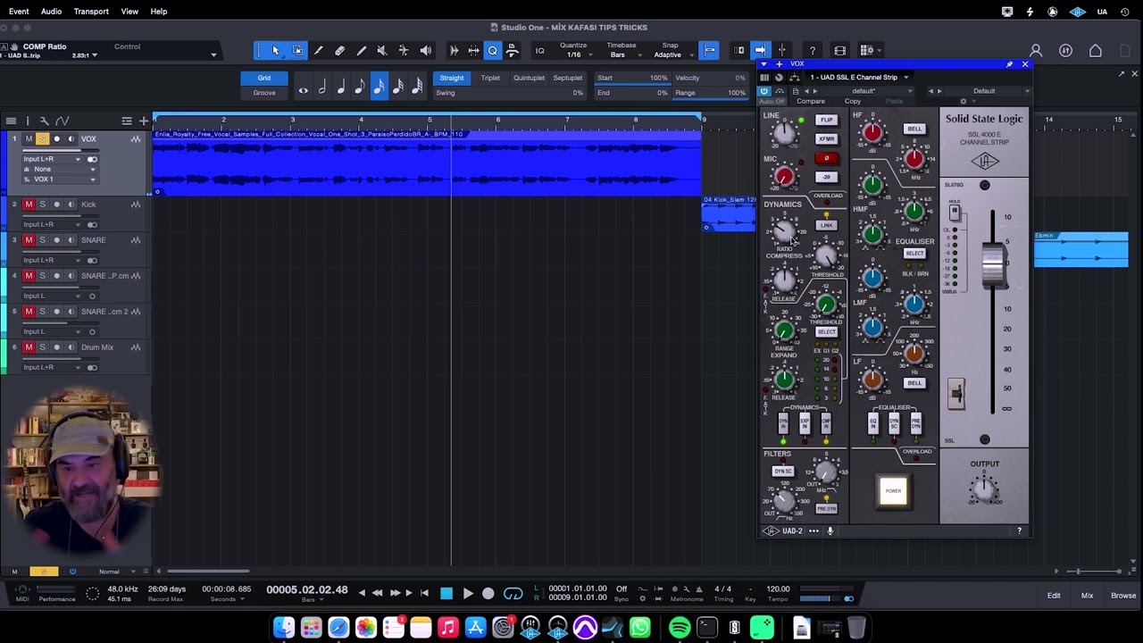Image resolution: width=1143 pixels, height=643 pixels.
Task: Select the quarter note quantize value
Action: click(x=340, y=88)
